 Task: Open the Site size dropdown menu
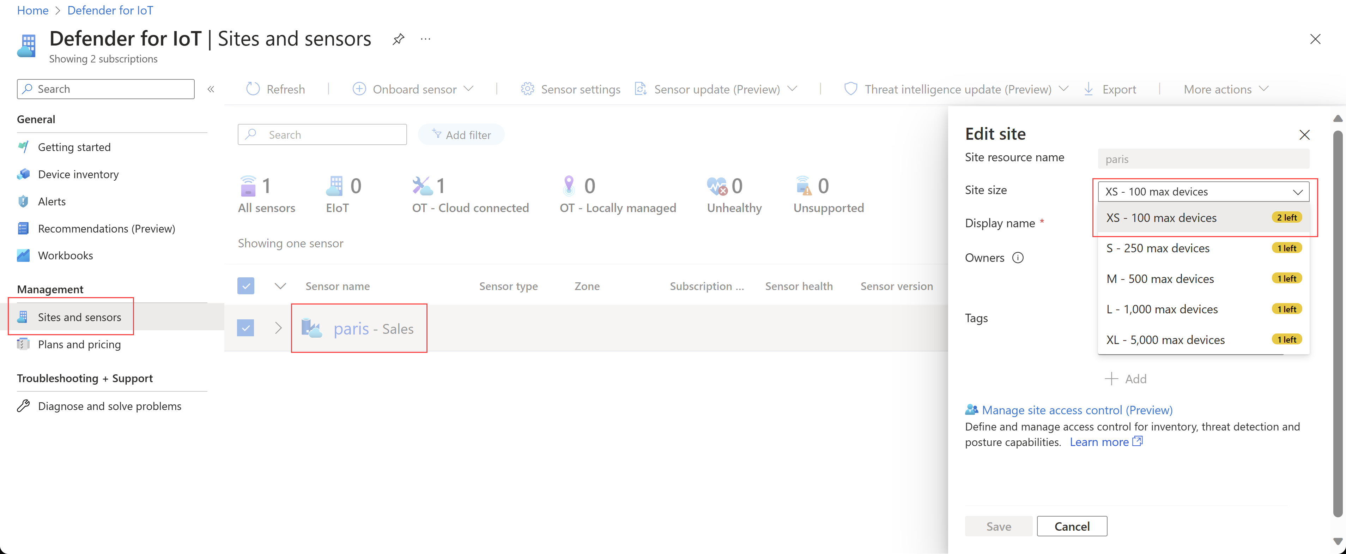1202,191
